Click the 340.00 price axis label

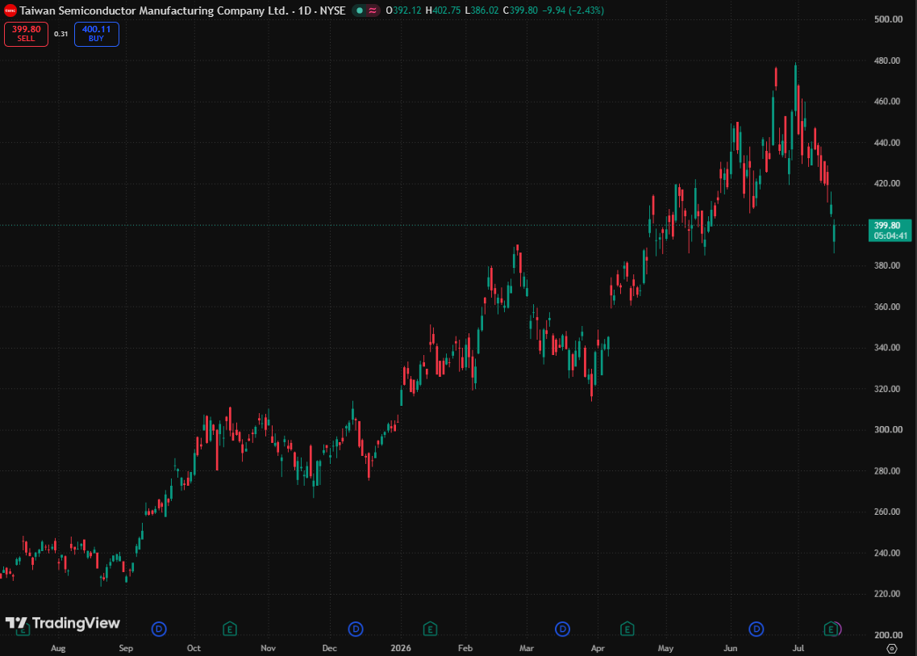(888, 348)
